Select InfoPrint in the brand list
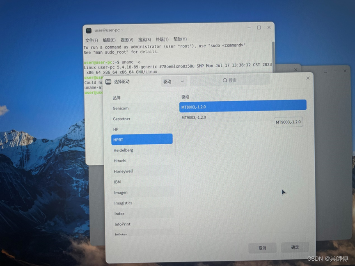The image size is (355, 266). pos(143,224)
